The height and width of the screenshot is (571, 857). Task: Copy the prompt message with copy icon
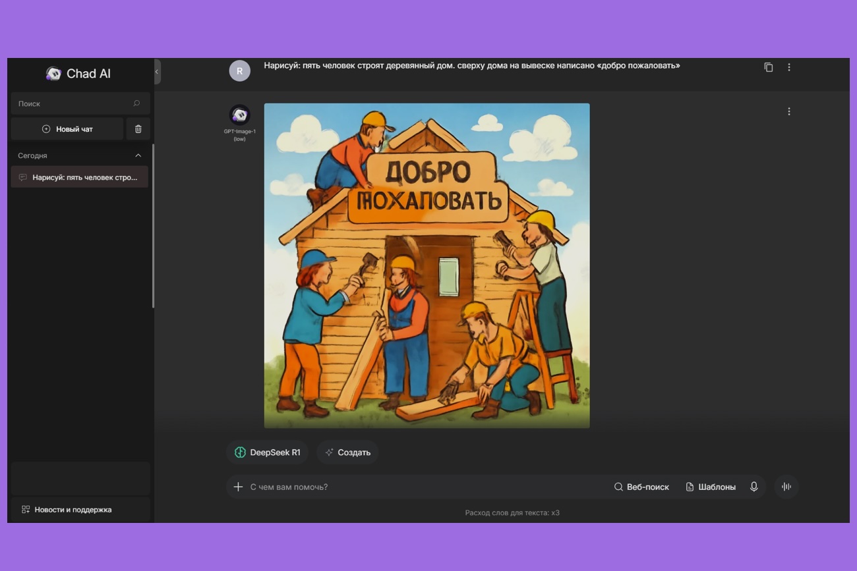(x=768, y=67)
